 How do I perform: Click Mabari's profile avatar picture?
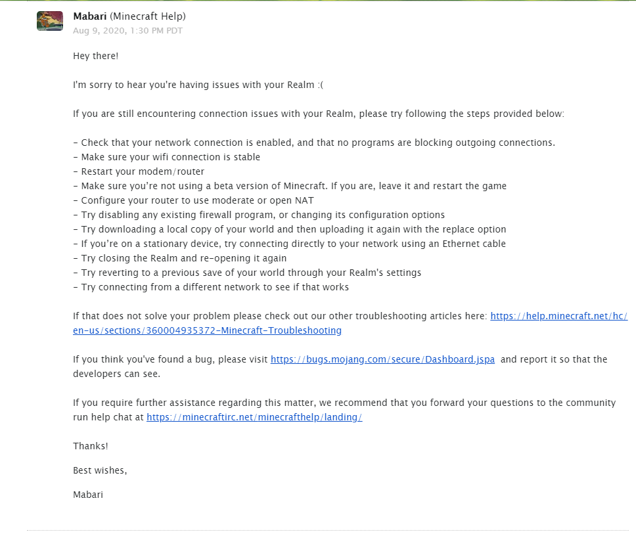tap(50, 21)
